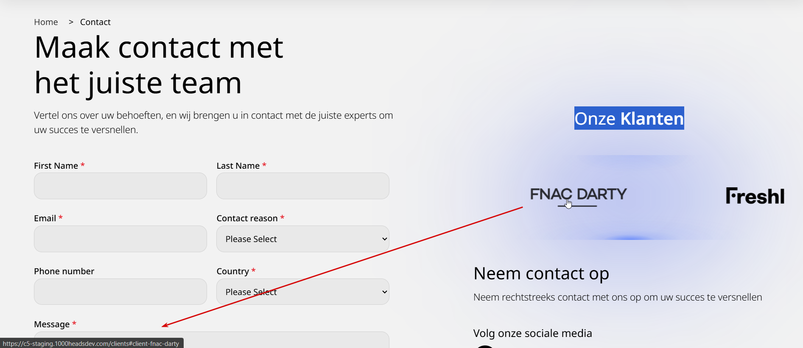
Task: Expand the Country select dropdown
Action: 302,292
